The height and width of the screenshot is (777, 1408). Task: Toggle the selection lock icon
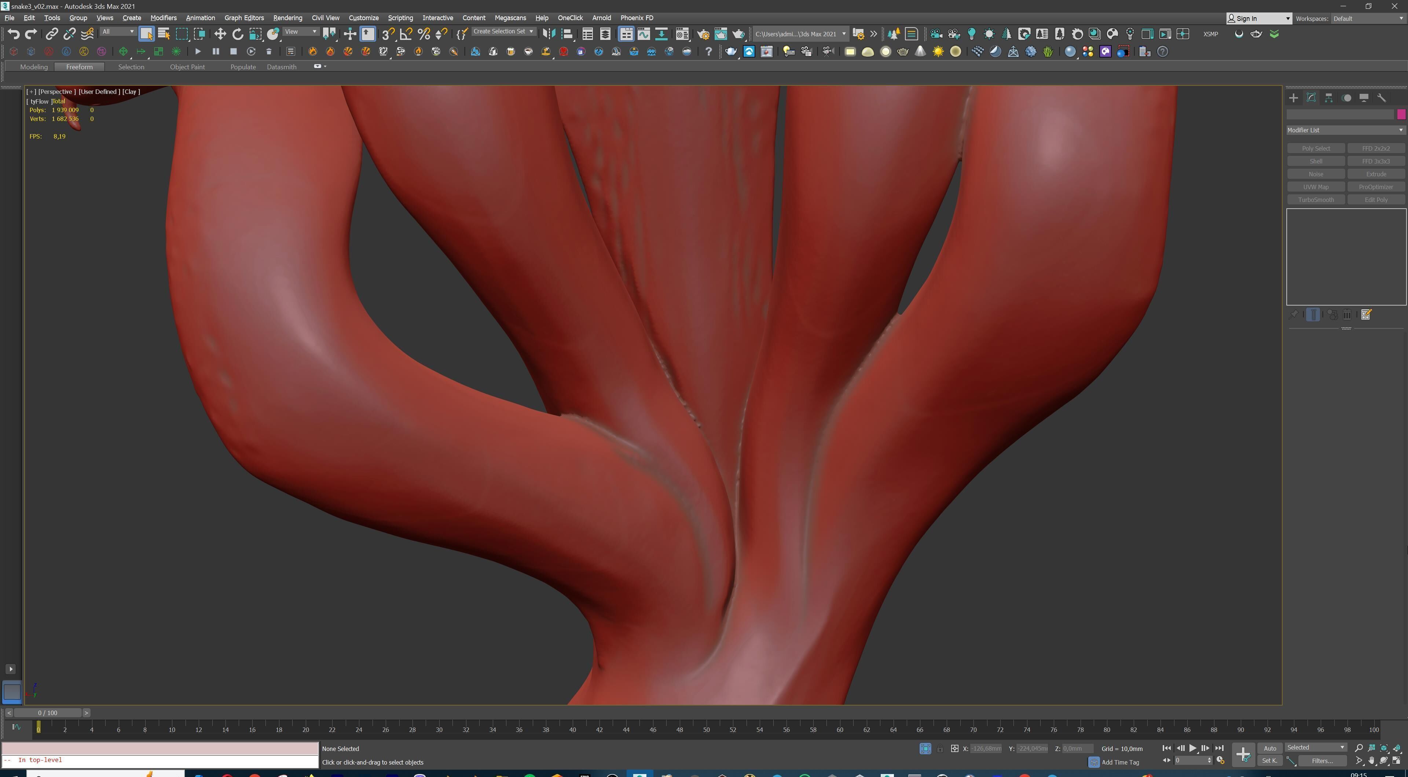(x=939, y=748)
